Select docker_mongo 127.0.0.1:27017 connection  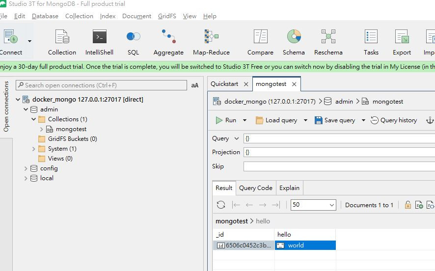[x=88, y=99]
